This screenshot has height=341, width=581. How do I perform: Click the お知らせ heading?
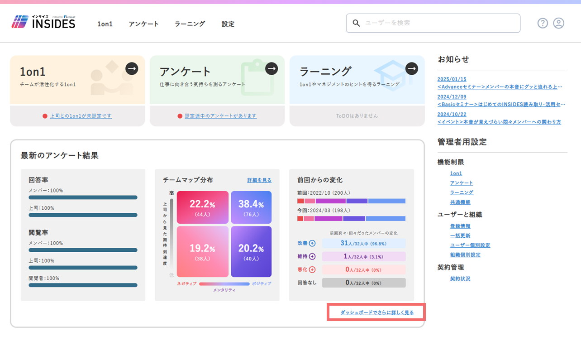pos(453,59)
